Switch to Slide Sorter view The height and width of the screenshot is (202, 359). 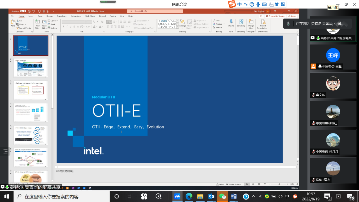tap(253, 184)
